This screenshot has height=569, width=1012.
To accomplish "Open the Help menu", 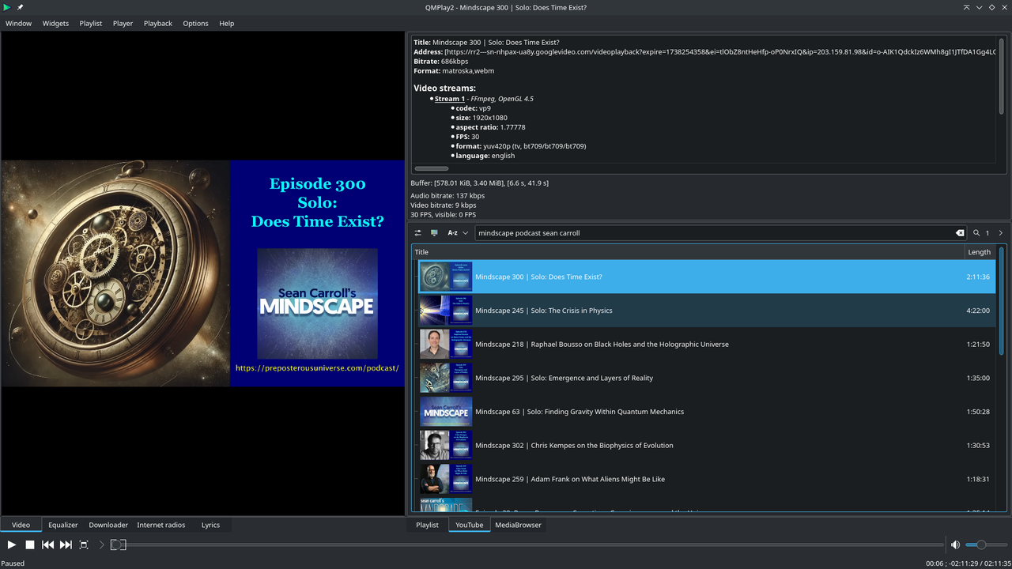I will click(227, 23).
